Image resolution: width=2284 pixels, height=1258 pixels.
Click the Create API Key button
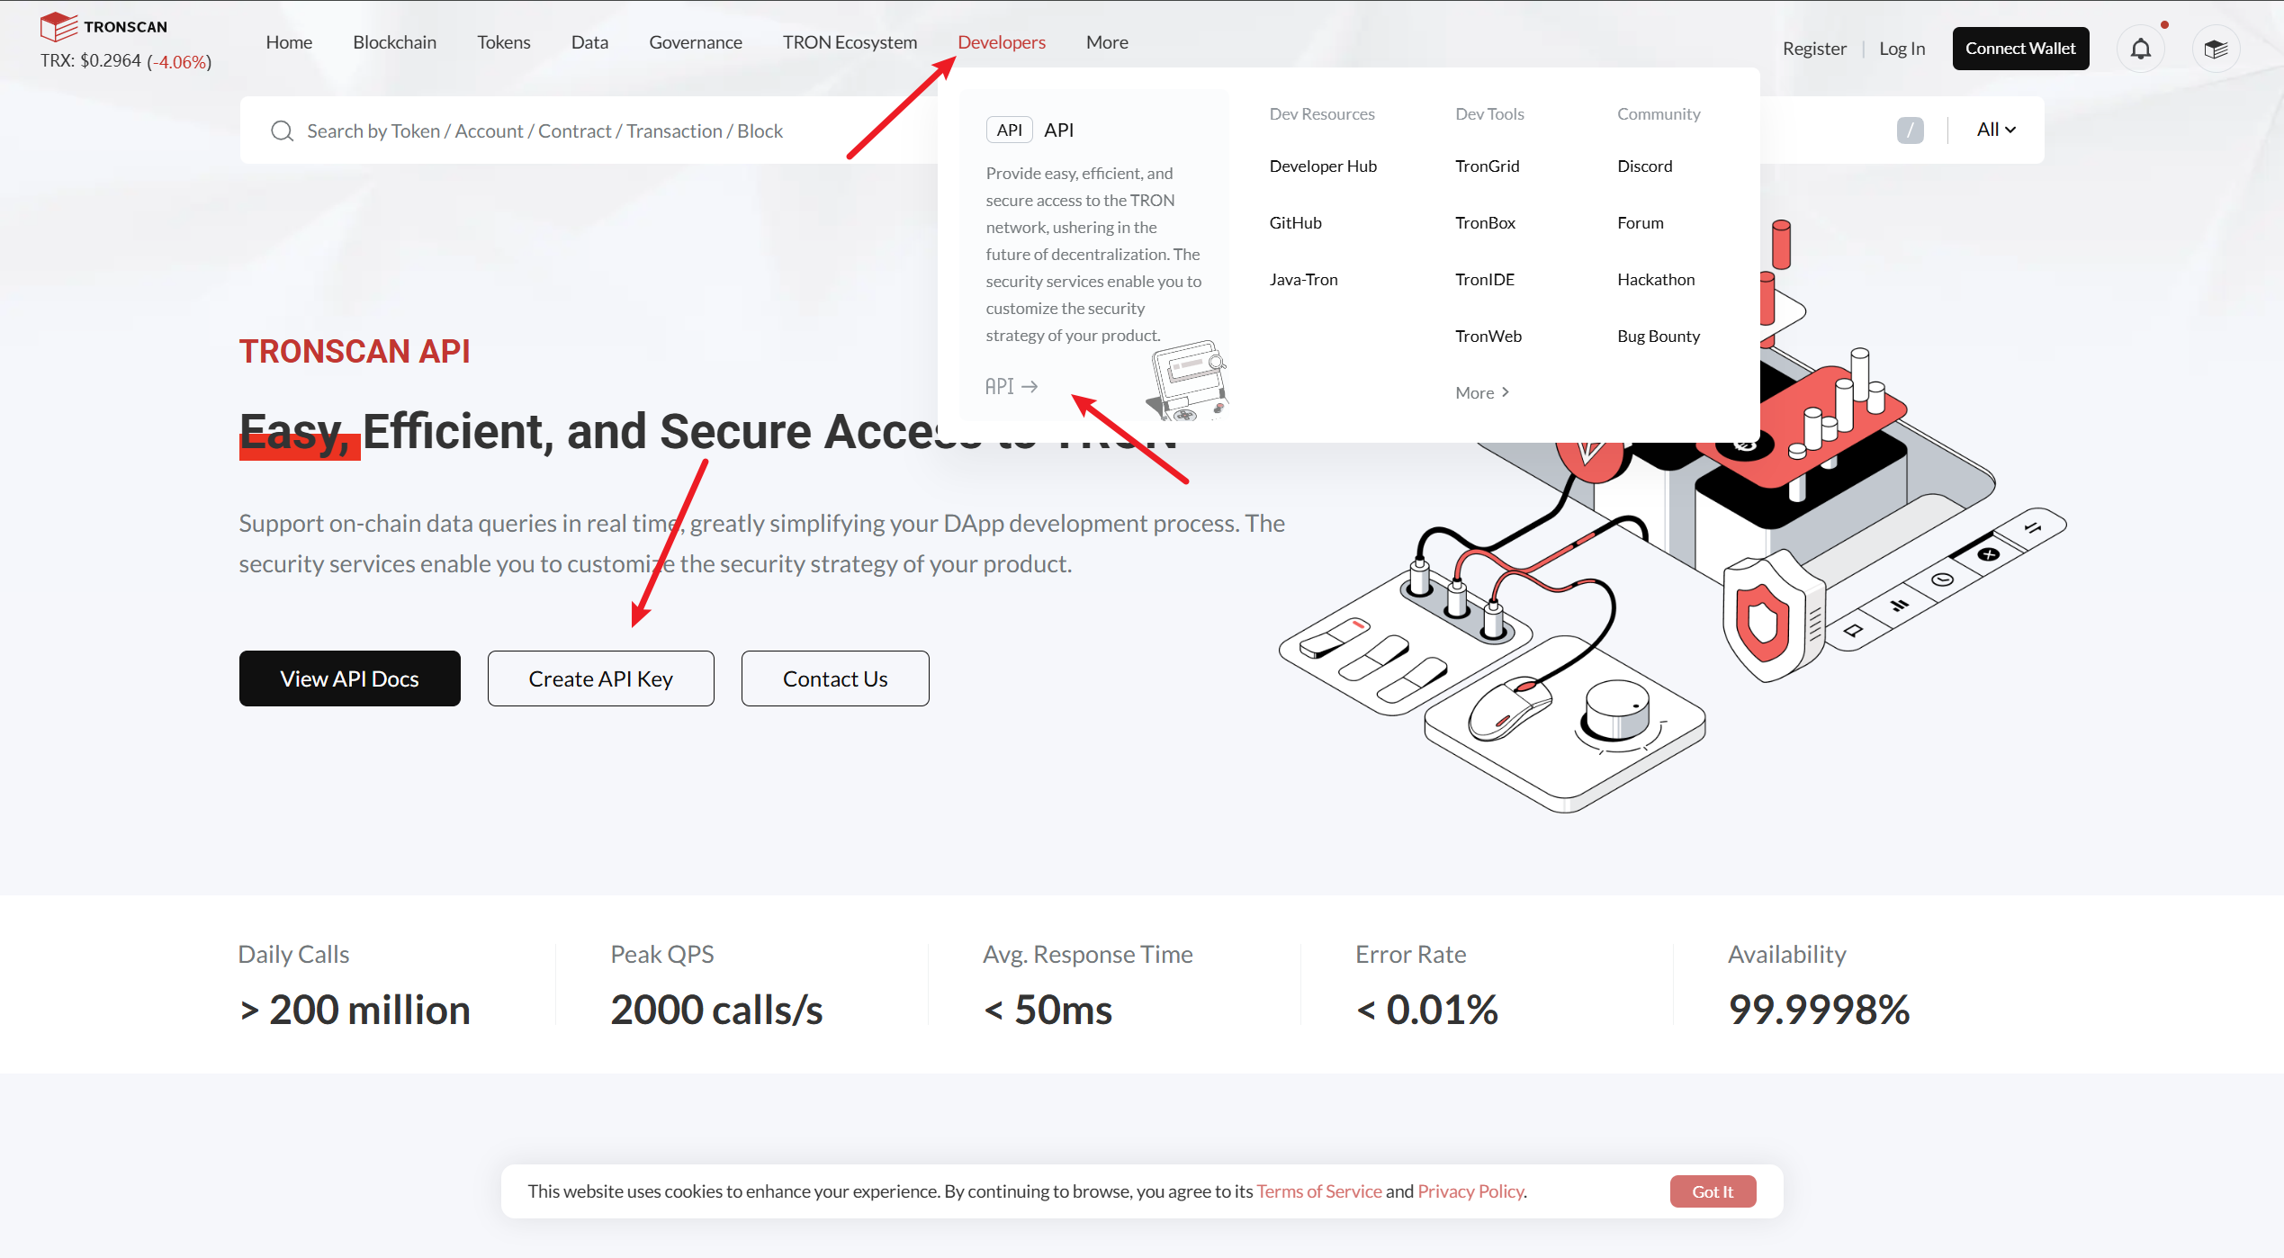coord(601,678)
